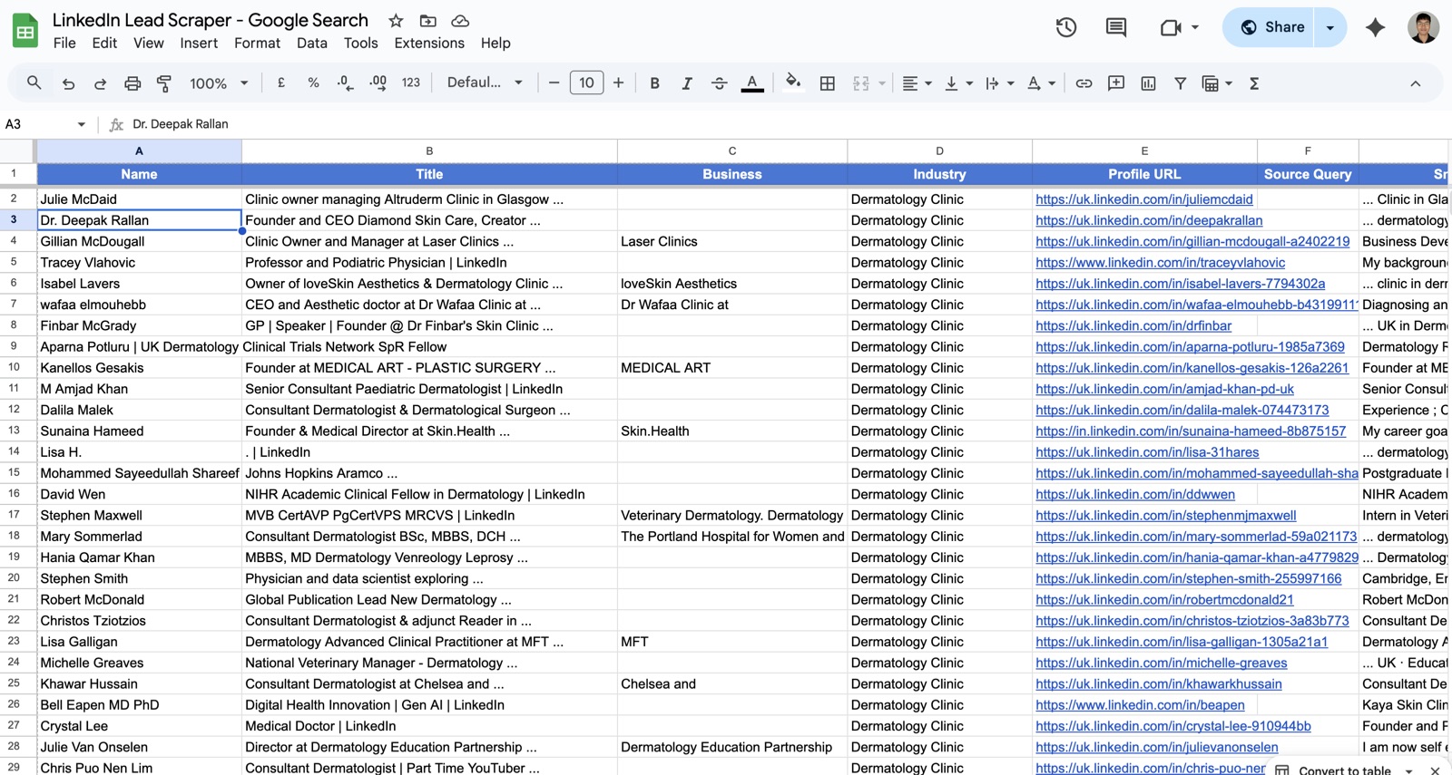Open the font family dropdown
This screenshot has height=775, width=1452.
tap(485, 82)
